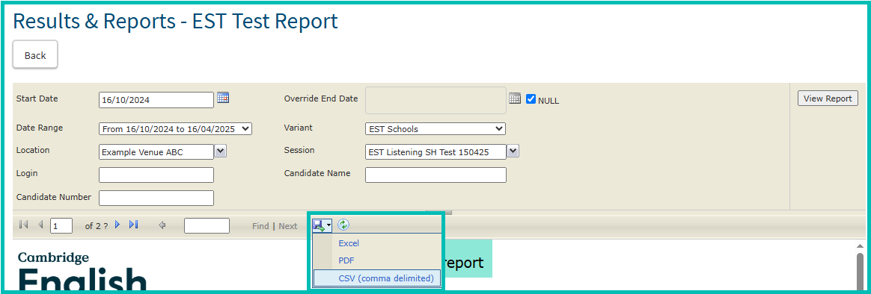
Task: Click the View Report button
Action: click(x=828, y=98)
